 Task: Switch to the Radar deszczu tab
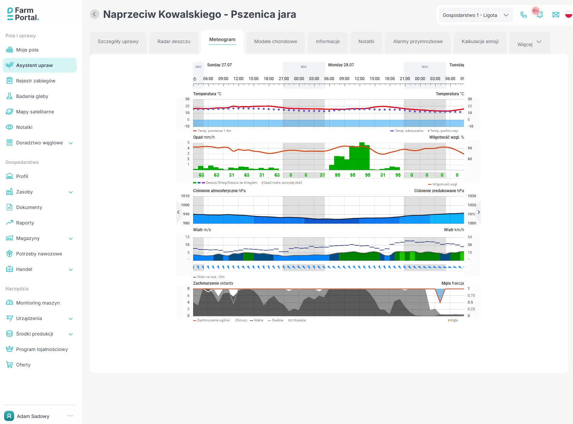click(174, 41)
